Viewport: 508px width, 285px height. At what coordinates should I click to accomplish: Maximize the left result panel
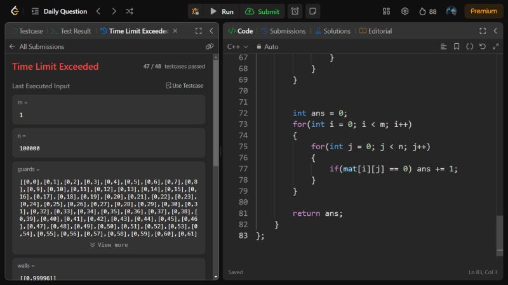pyautogui.click(x=199, y=31)
